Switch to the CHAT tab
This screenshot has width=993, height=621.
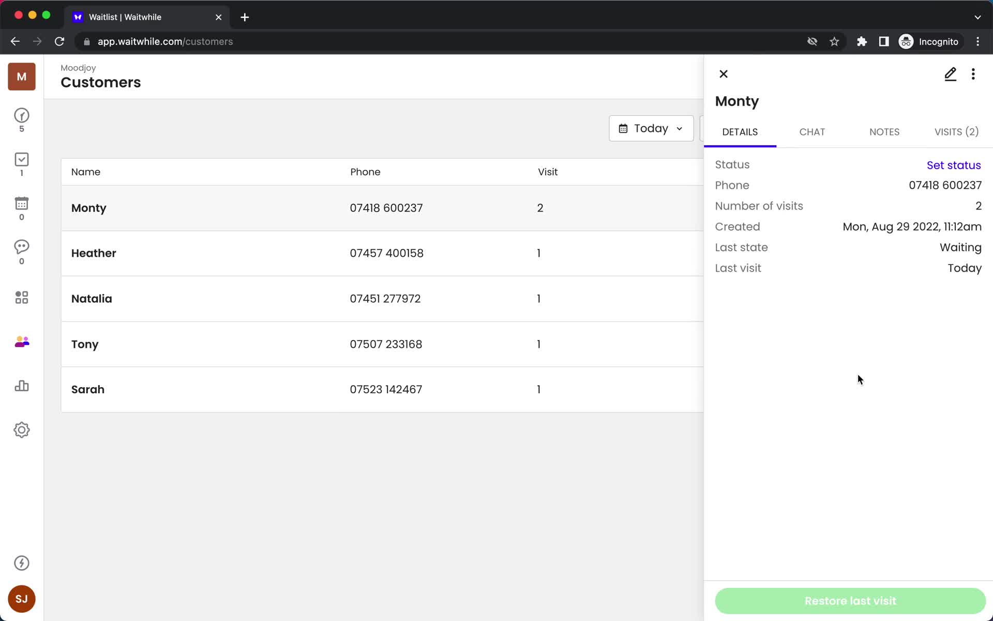811,131
